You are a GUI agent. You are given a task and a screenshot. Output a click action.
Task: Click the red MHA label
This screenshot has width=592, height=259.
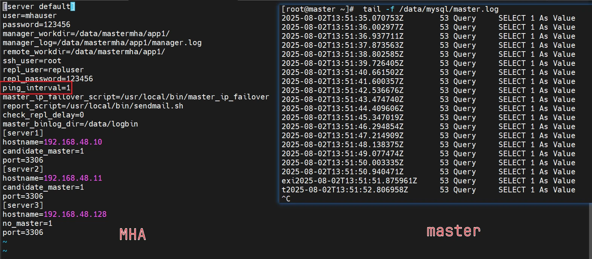tap(133, 235)
